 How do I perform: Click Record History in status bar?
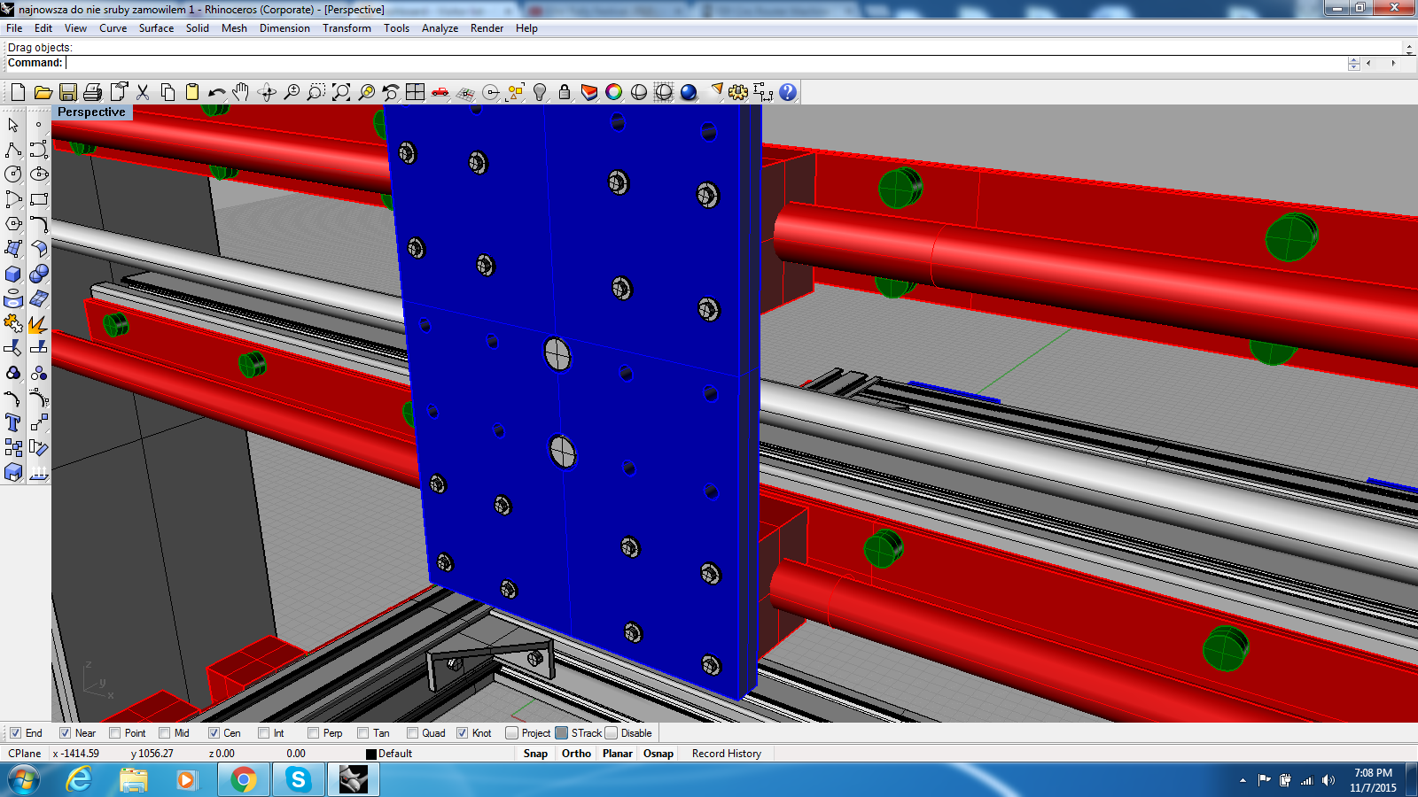tap(726, 754)
